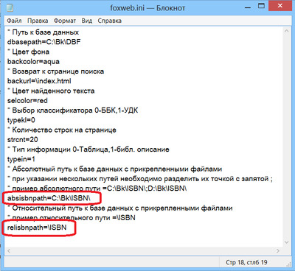Click the comment Возврат к странице поиска

pyautogui.click(x=55, y=71)
